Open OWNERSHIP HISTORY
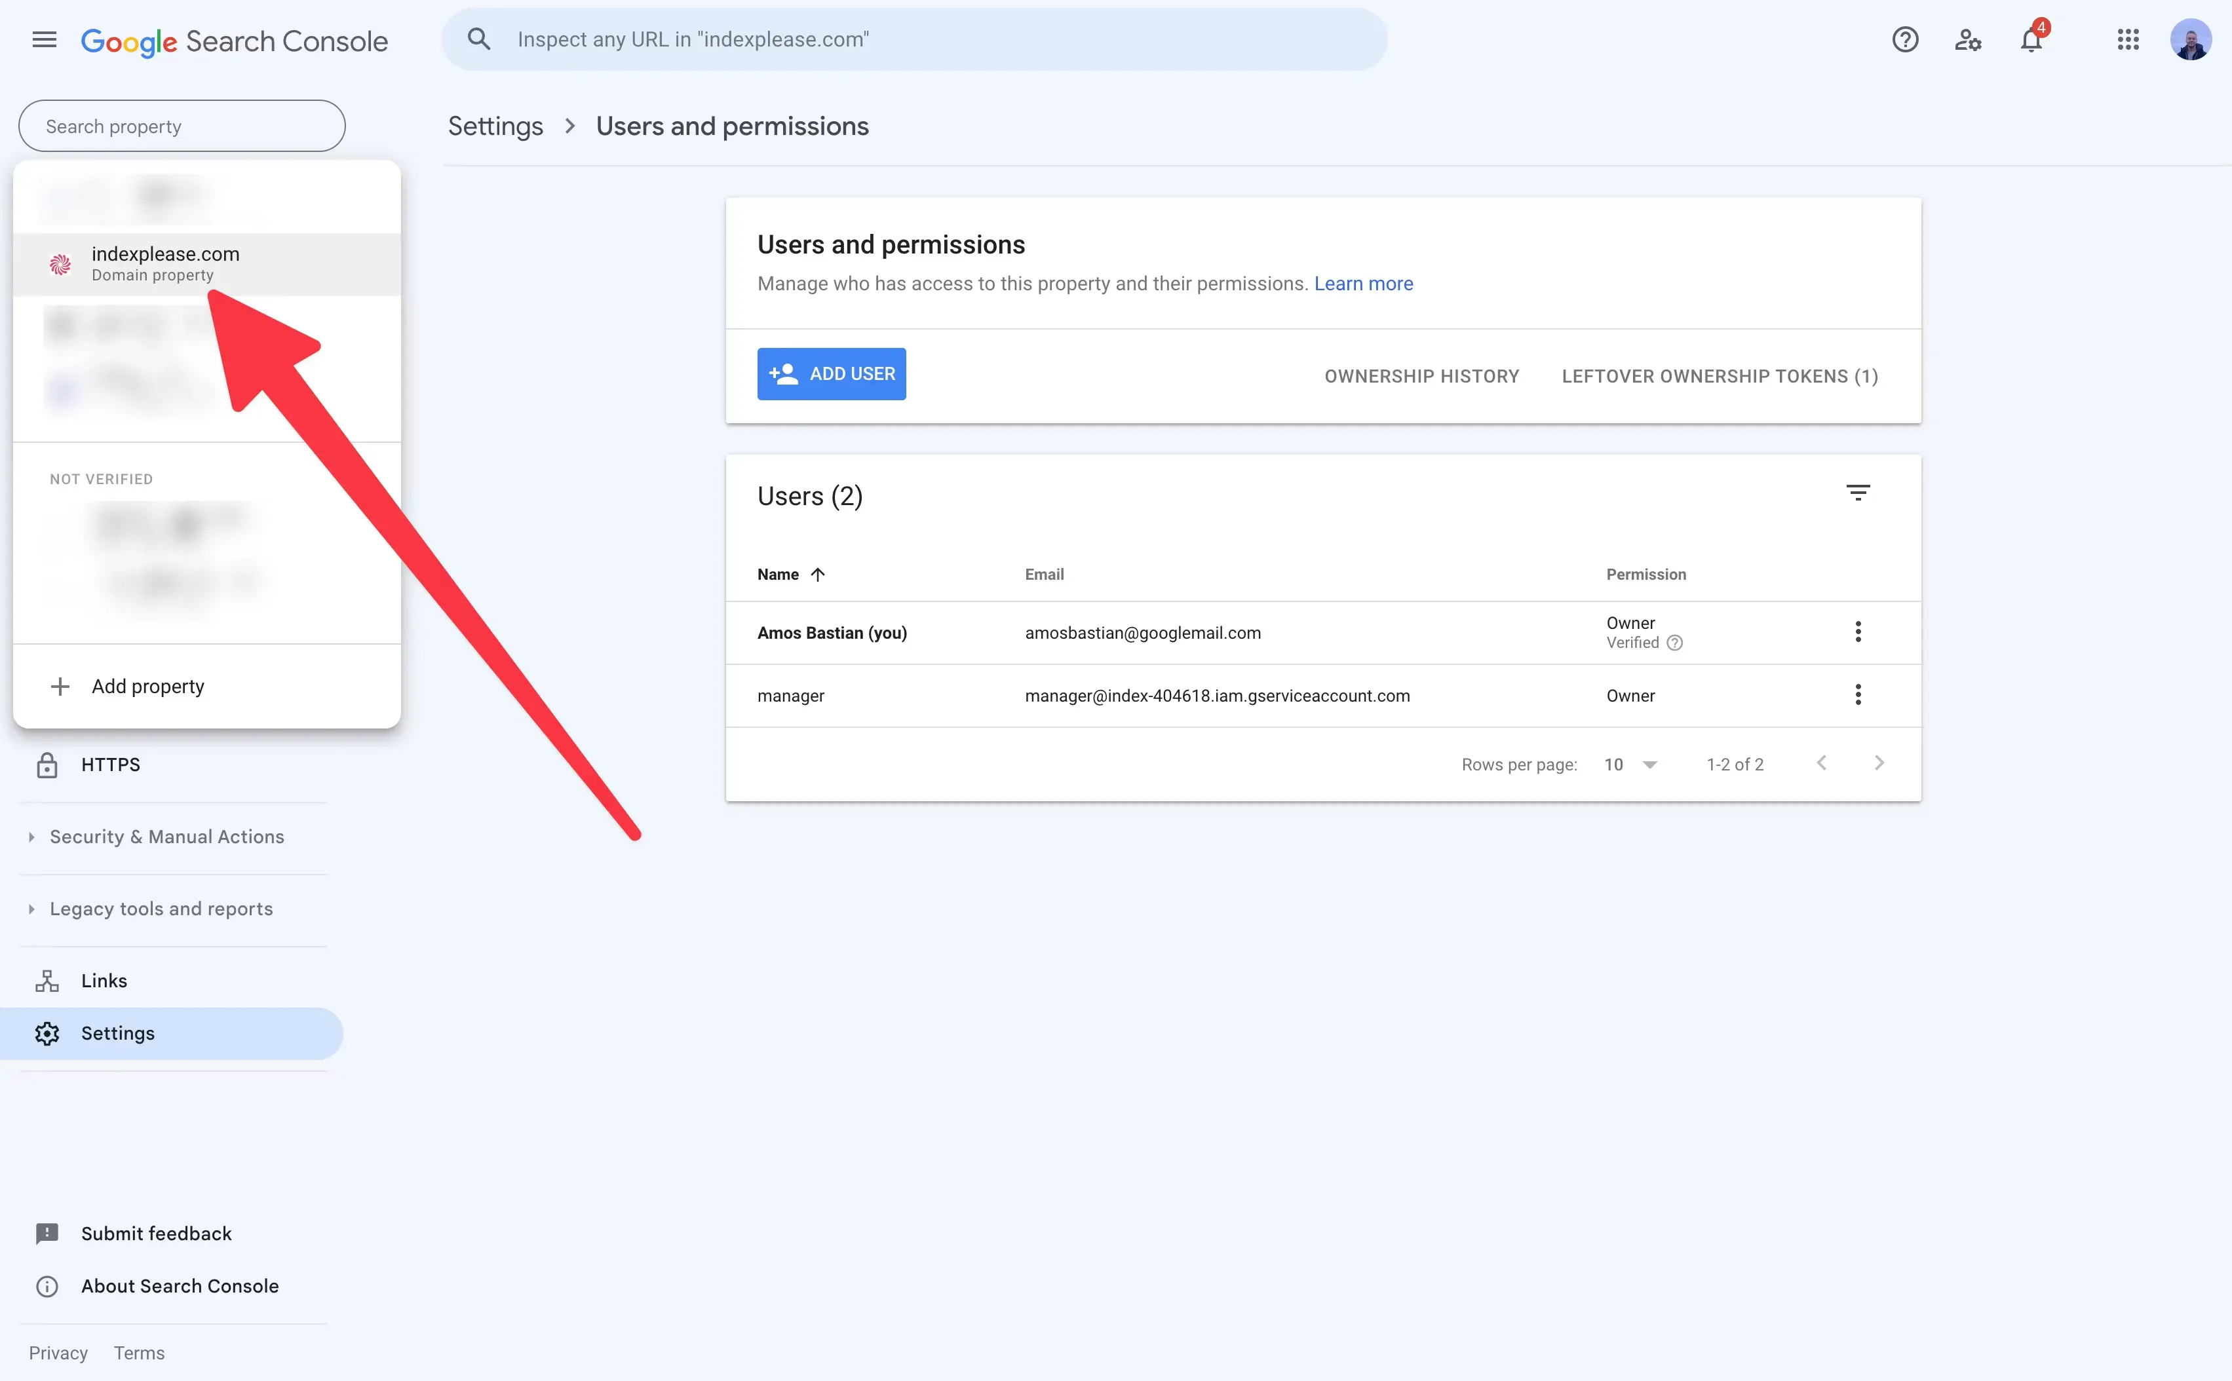Image resolution: width=2232 pixels, height=1381 pixels. 1421,376
